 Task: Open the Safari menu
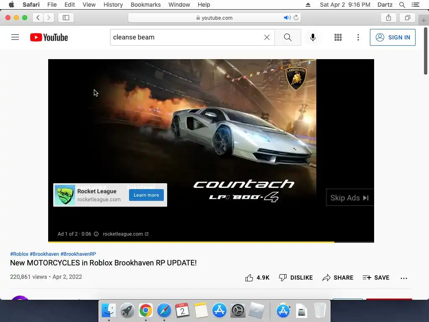[x=31, y=5]
